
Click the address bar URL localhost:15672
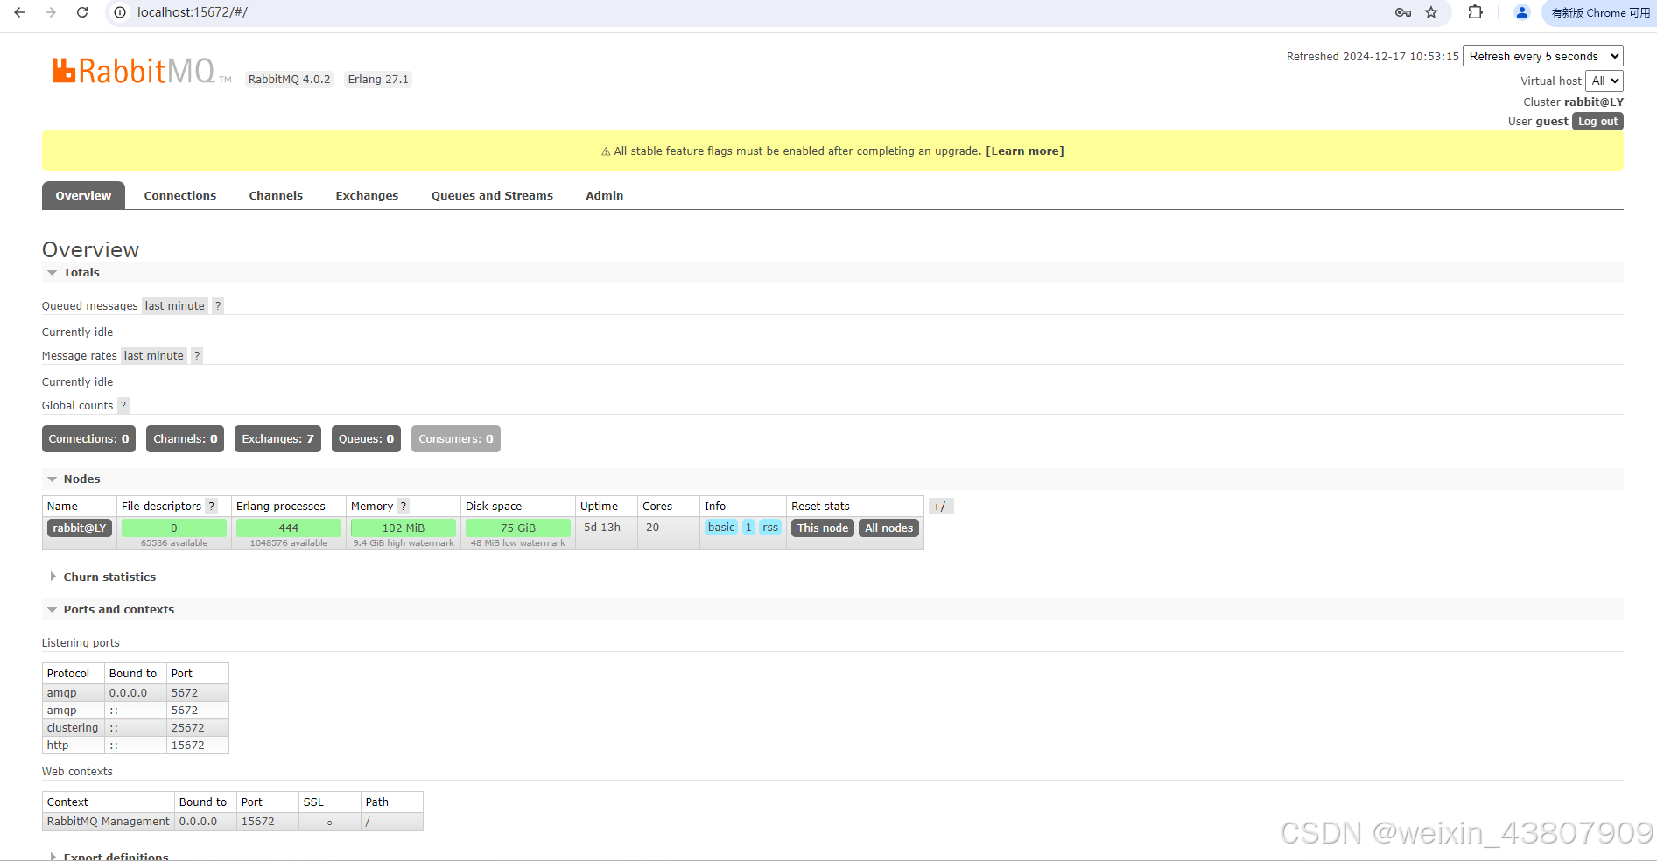coord(192,12)
